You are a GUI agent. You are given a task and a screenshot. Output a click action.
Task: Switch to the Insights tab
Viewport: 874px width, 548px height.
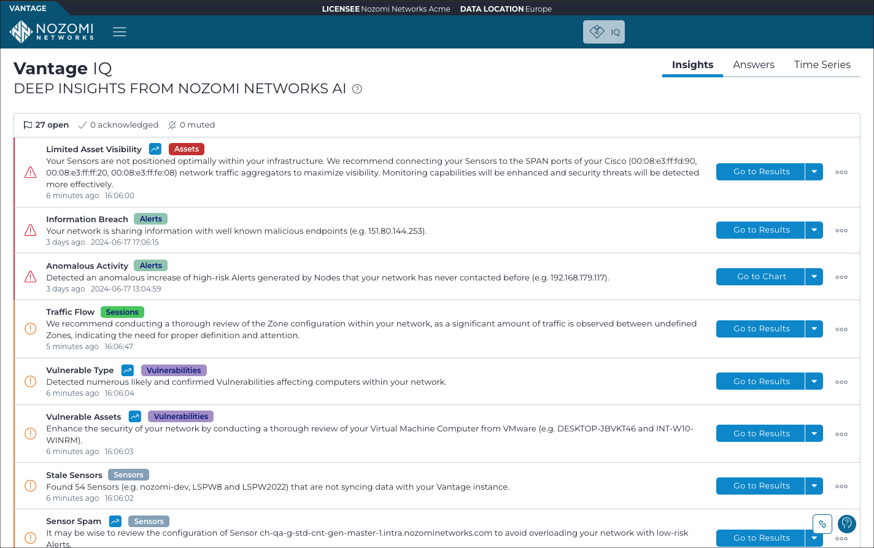(692, 65)
